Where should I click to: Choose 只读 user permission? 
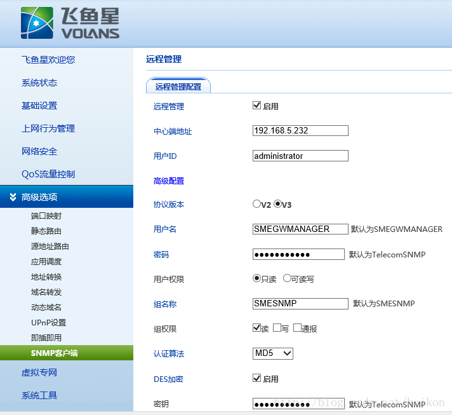(256, 278)
